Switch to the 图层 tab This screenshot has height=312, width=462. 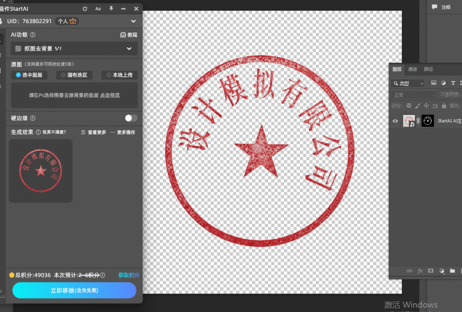pos(397,69)
